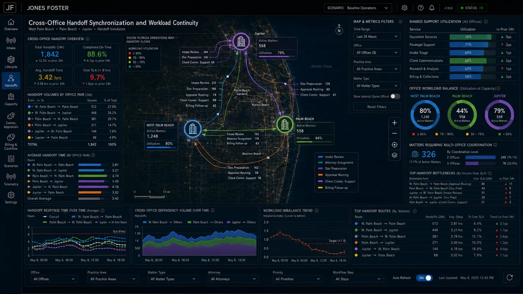Show info for Map & Metrics Filters
Viewport: 523px width, 294px height.
(400, 22)
